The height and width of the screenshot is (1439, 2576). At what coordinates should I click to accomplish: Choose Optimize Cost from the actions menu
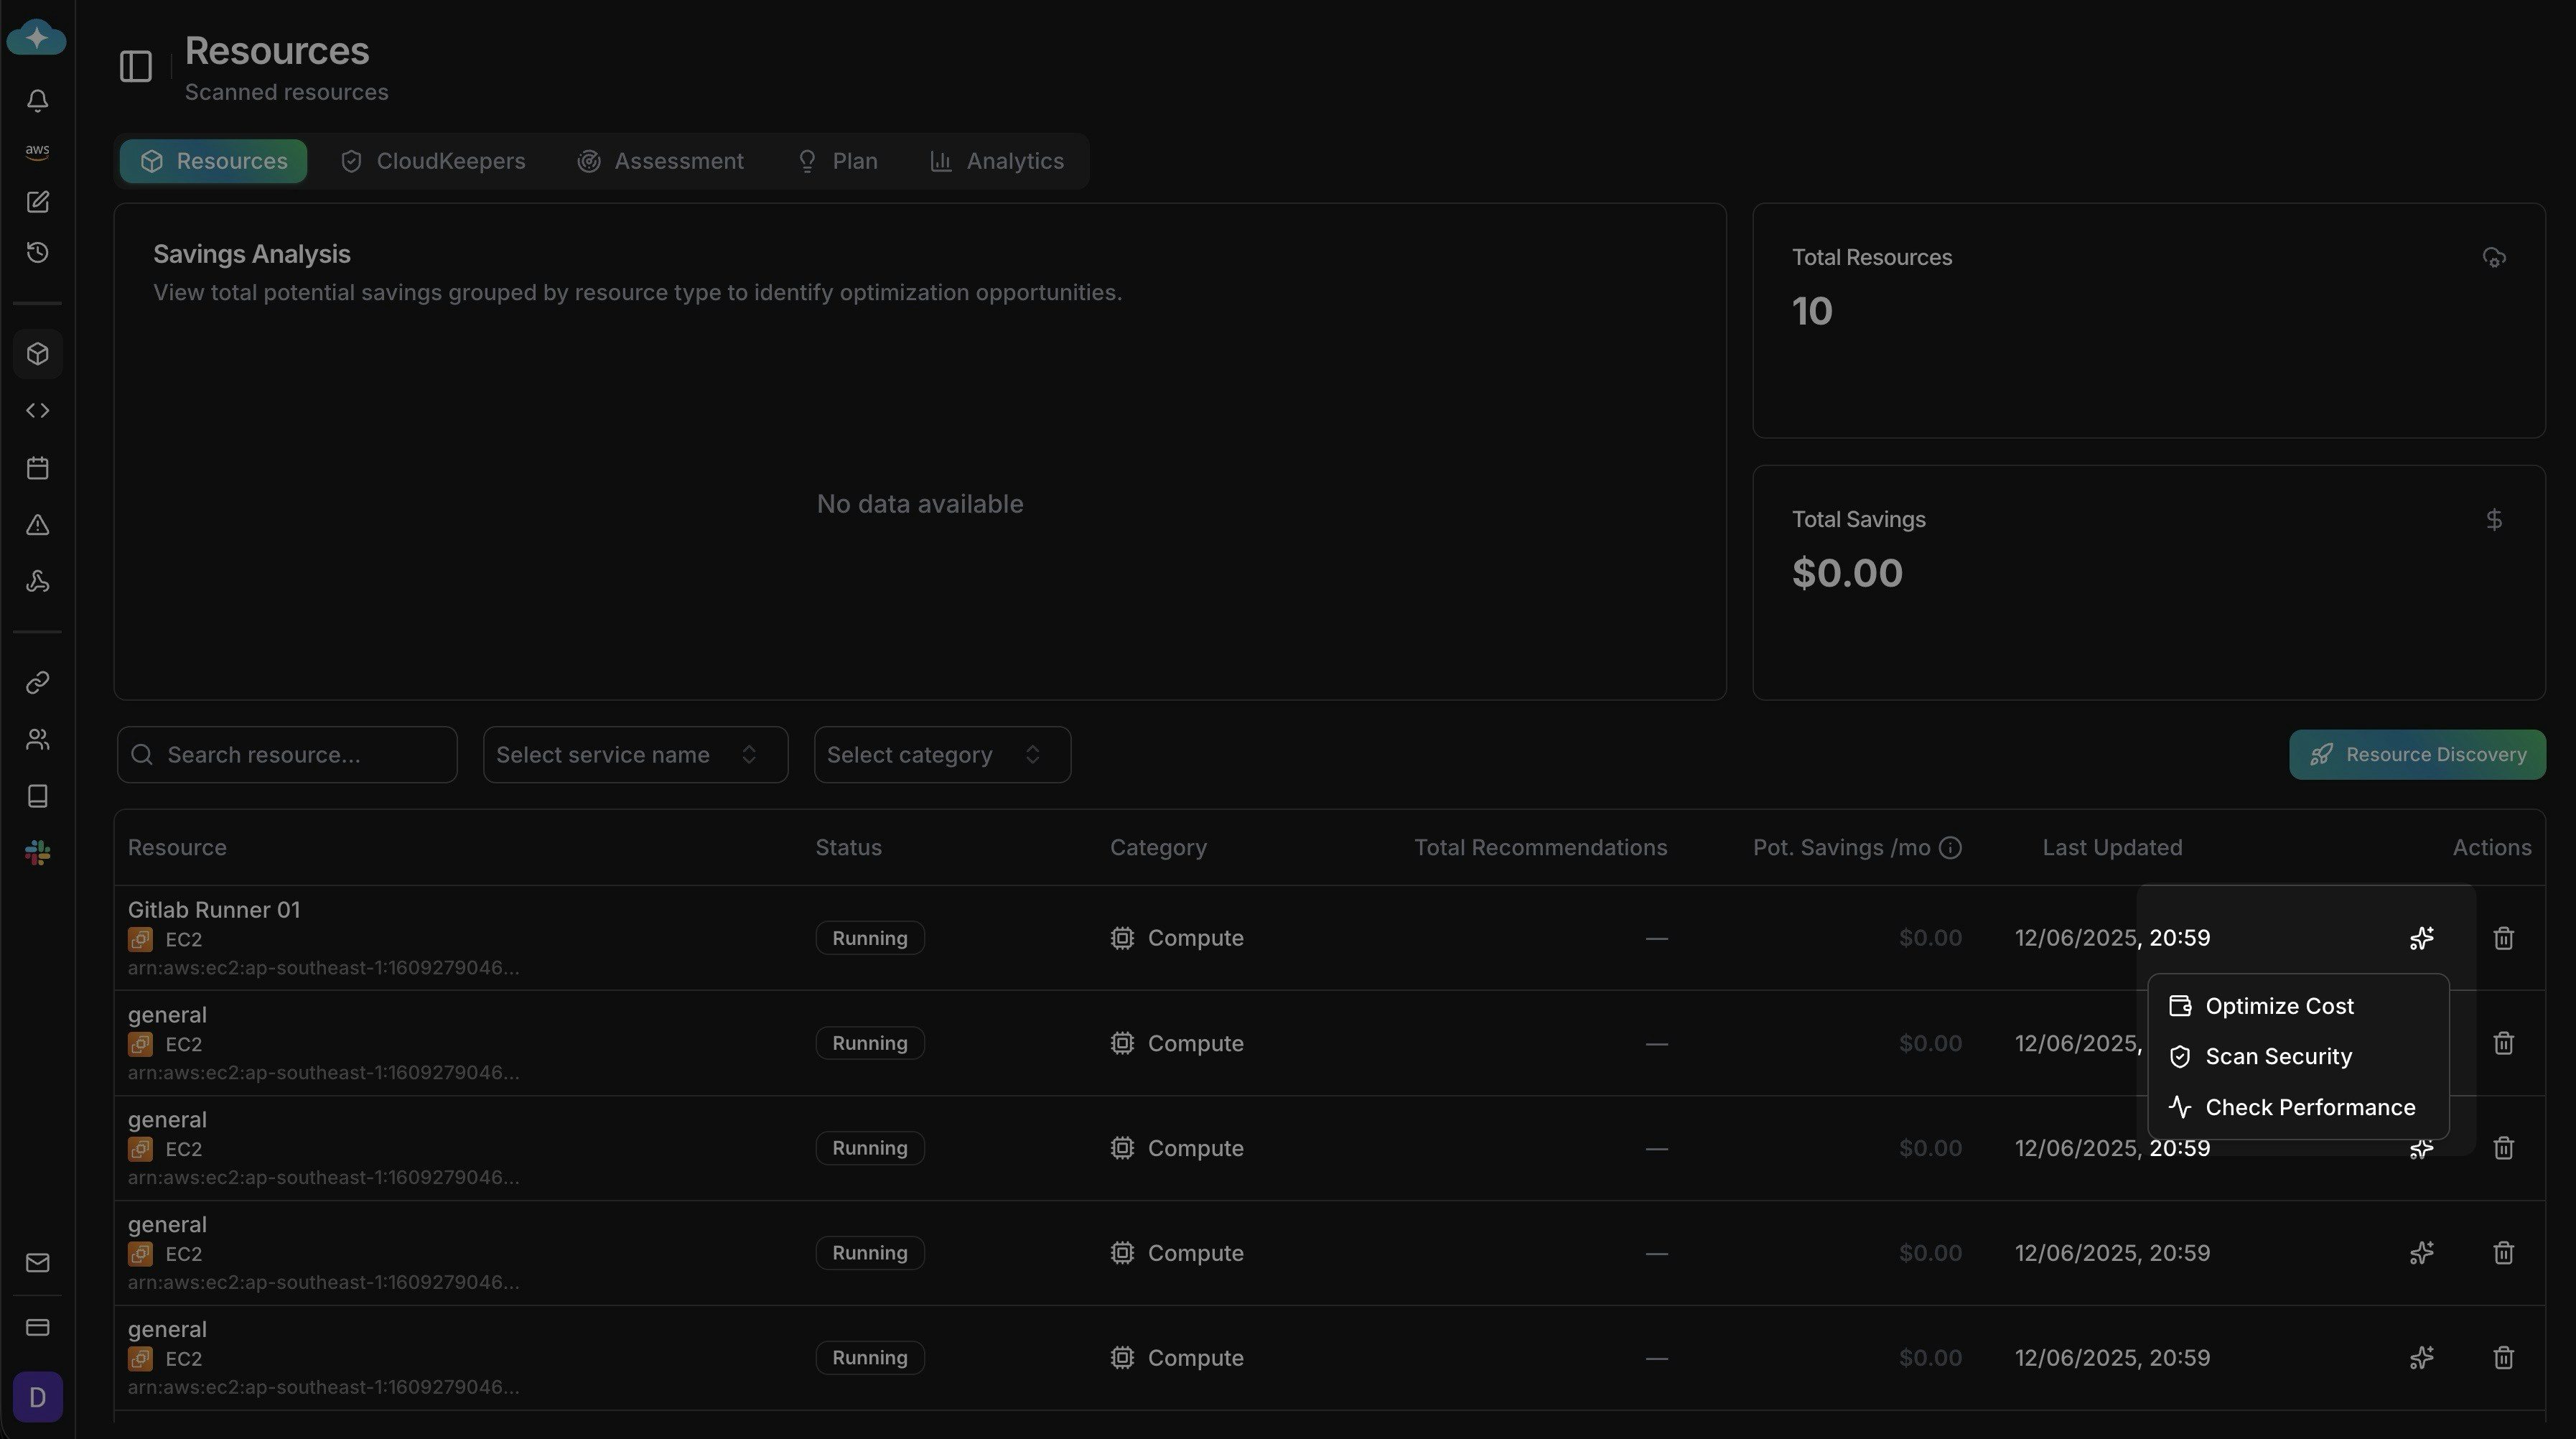pos(2280,1005)
